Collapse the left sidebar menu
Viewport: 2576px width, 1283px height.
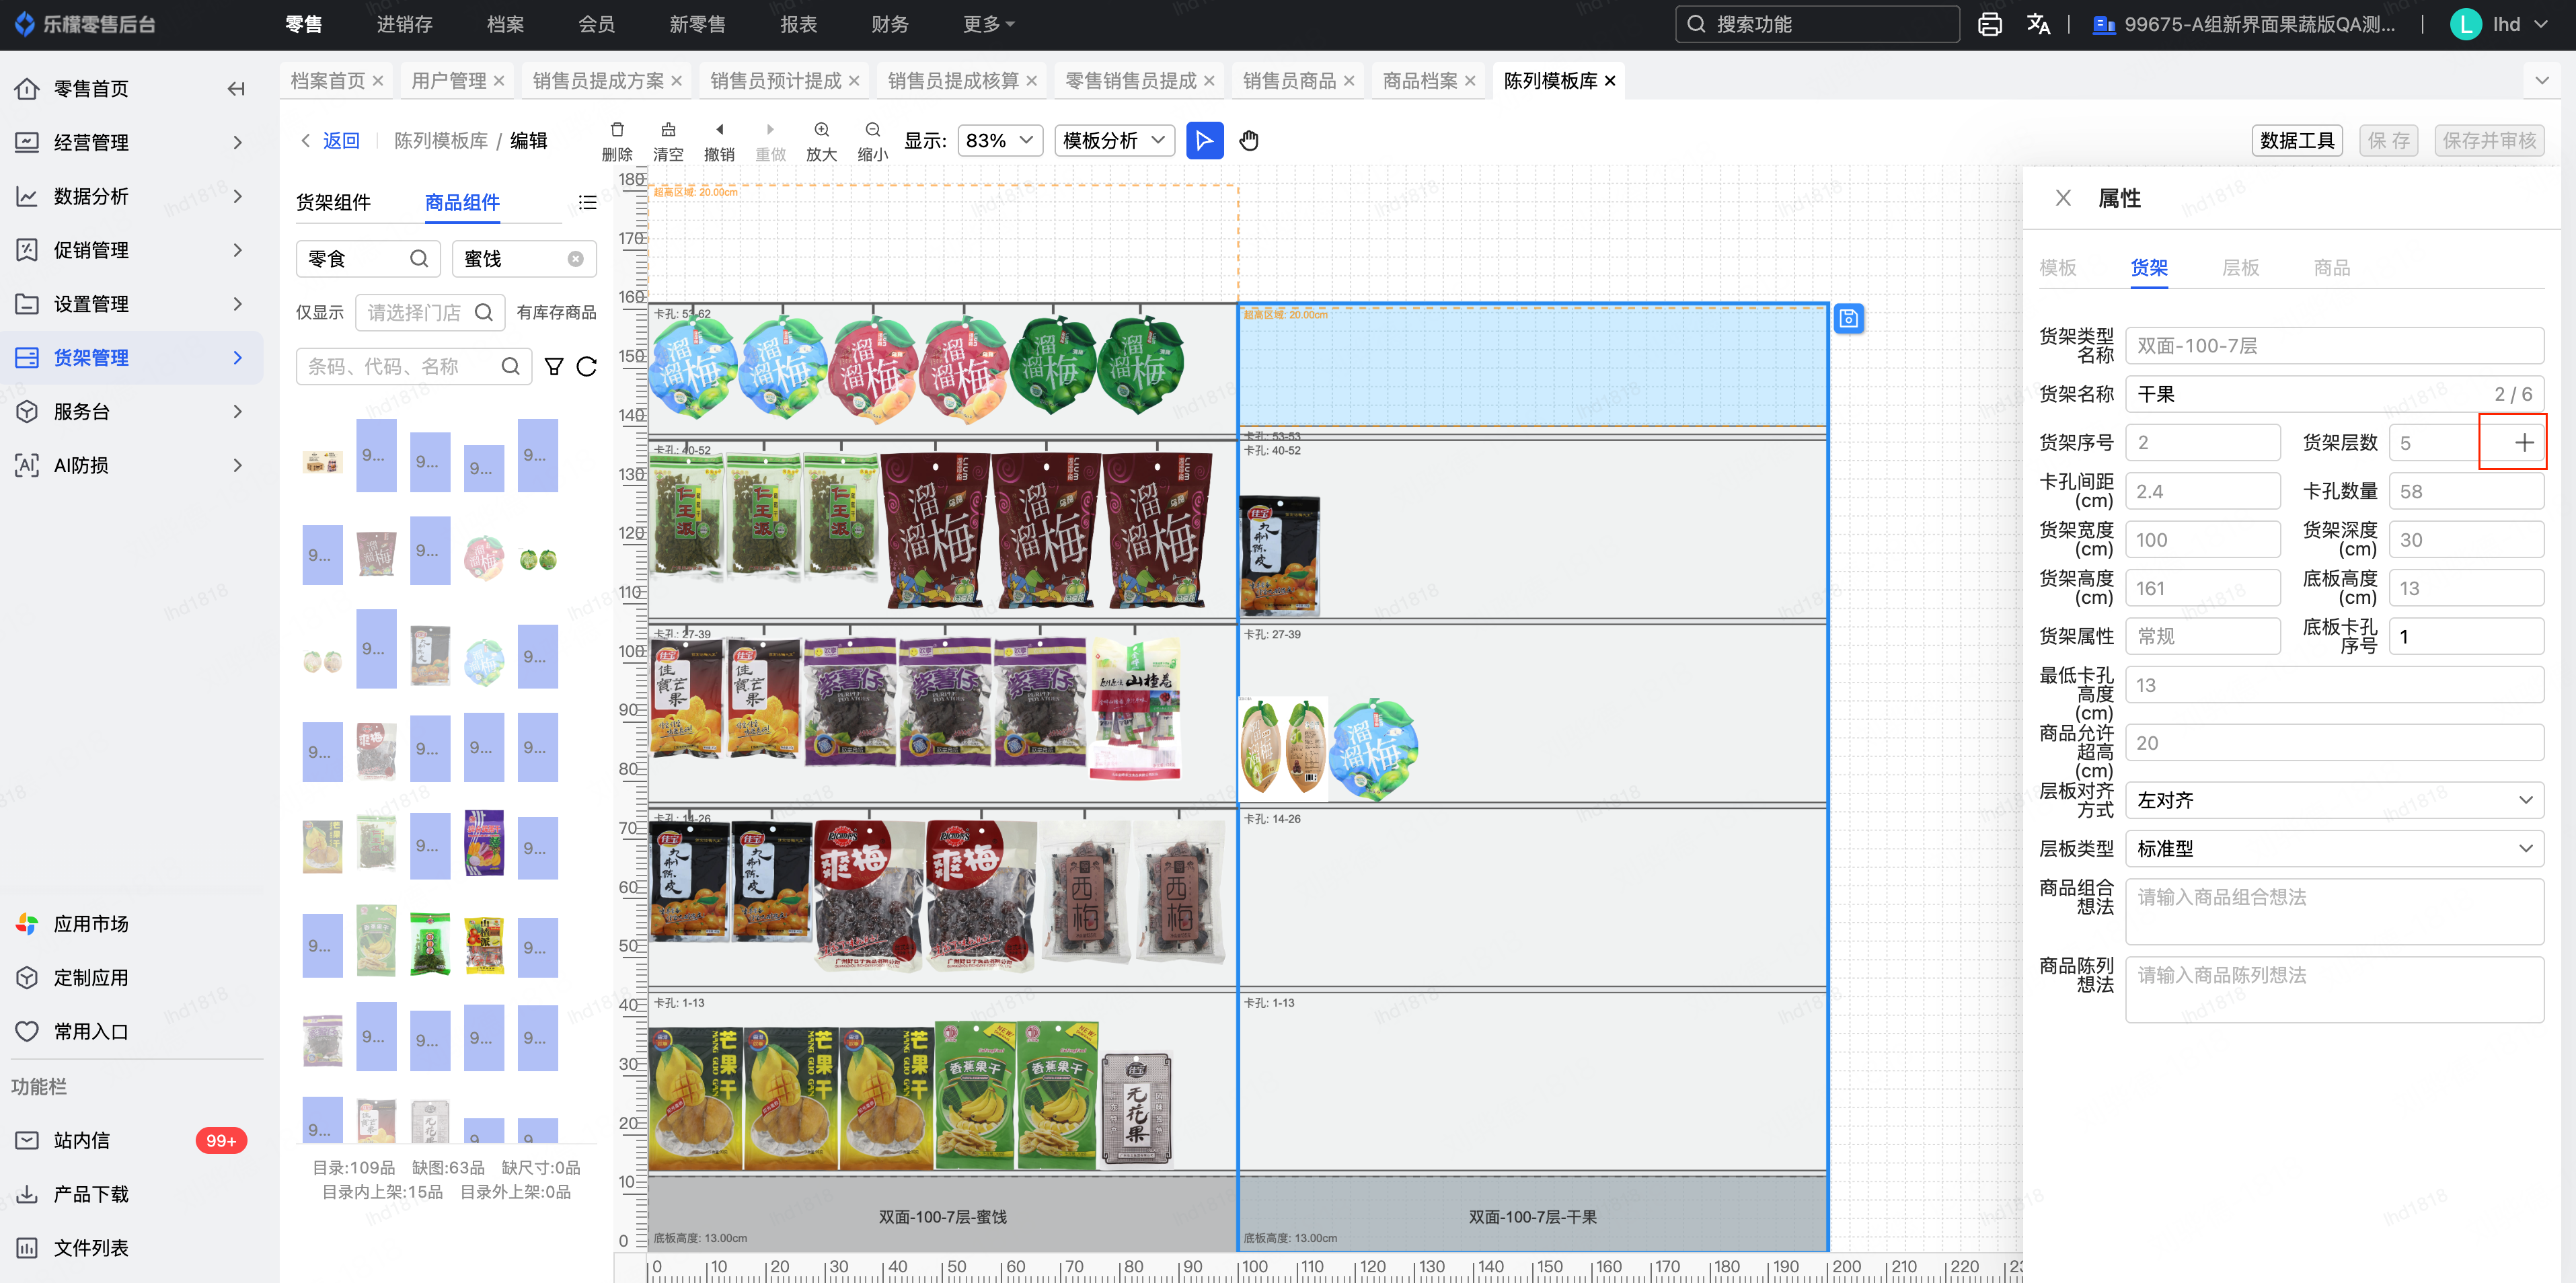coord(236,89)
